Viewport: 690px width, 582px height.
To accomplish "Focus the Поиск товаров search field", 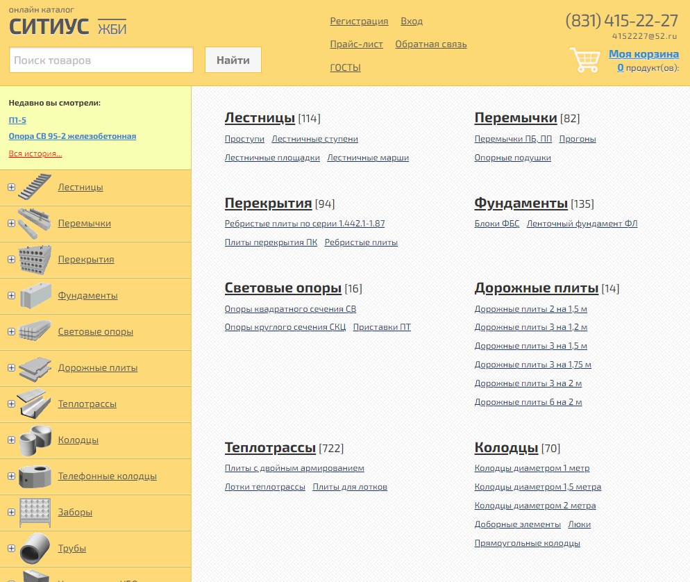I will pos(101,60).
